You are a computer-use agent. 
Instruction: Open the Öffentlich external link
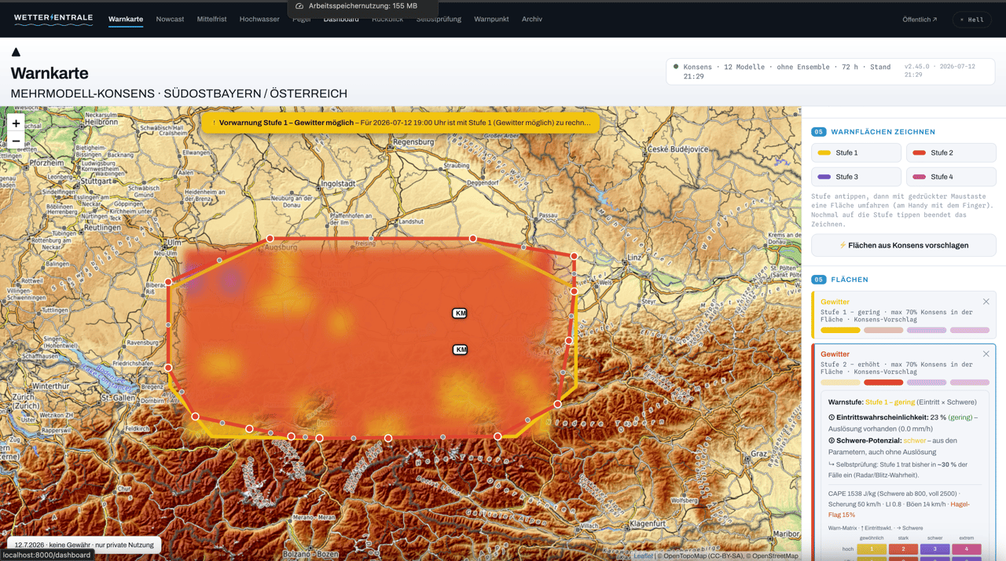(920, 20)
